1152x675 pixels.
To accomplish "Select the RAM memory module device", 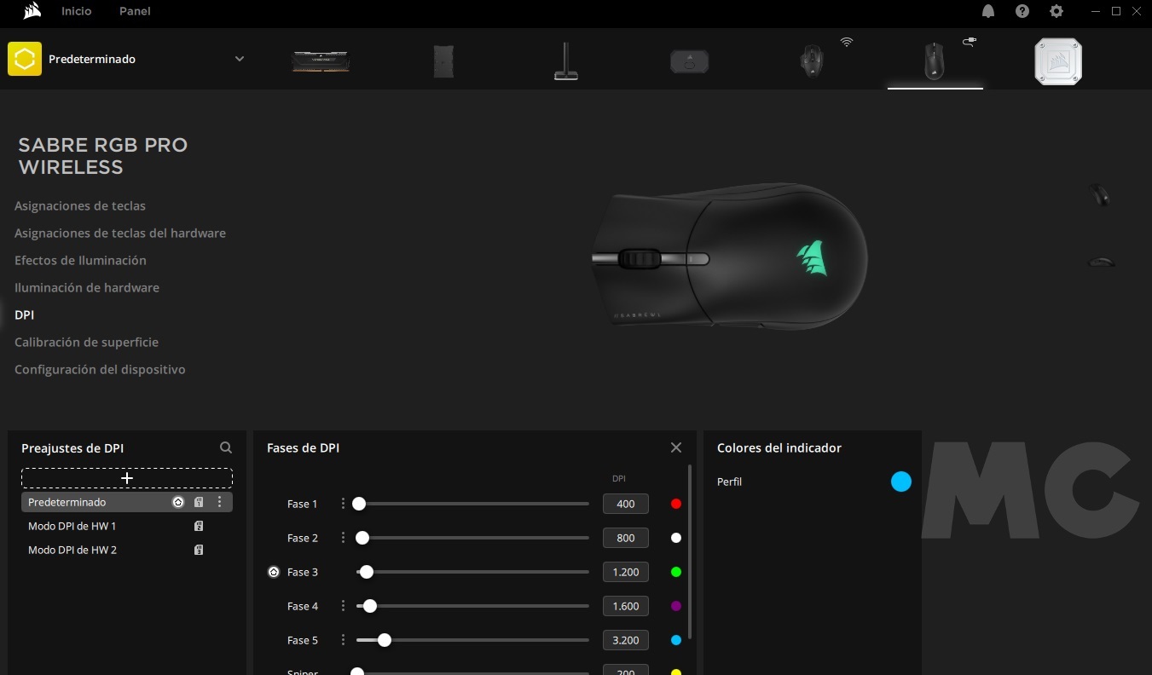I will (321, 61).
